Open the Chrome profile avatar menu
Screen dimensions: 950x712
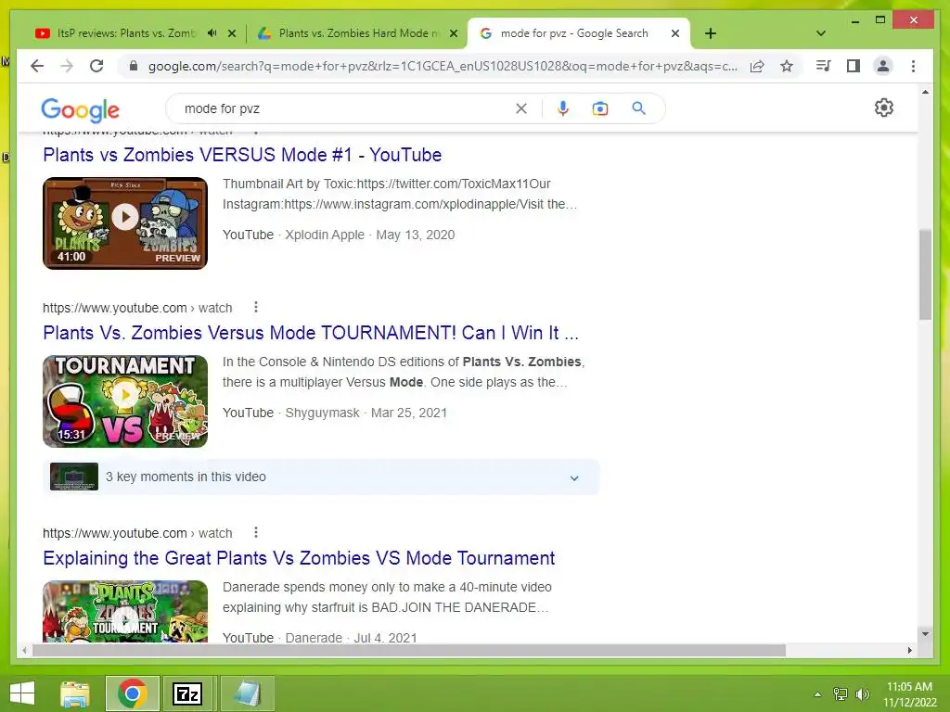point(883,66)
